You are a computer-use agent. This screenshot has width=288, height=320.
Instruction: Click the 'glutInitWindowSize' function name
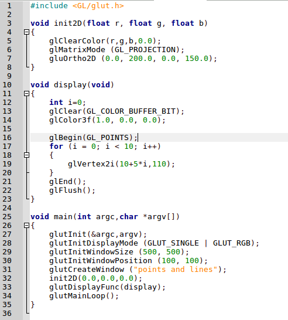tap(91, 252)
